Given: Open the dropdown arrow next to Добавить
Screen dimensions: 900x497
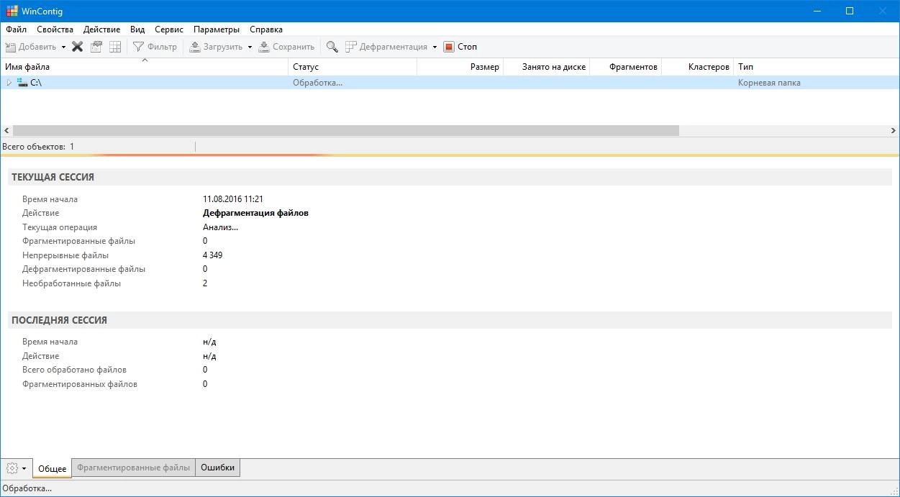Looking at the screenshot, I should click(x=63, y=47).
